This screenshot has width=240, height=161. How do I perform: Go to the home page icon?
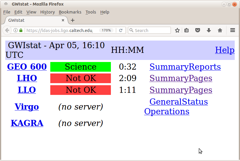(x=220, y=30)
